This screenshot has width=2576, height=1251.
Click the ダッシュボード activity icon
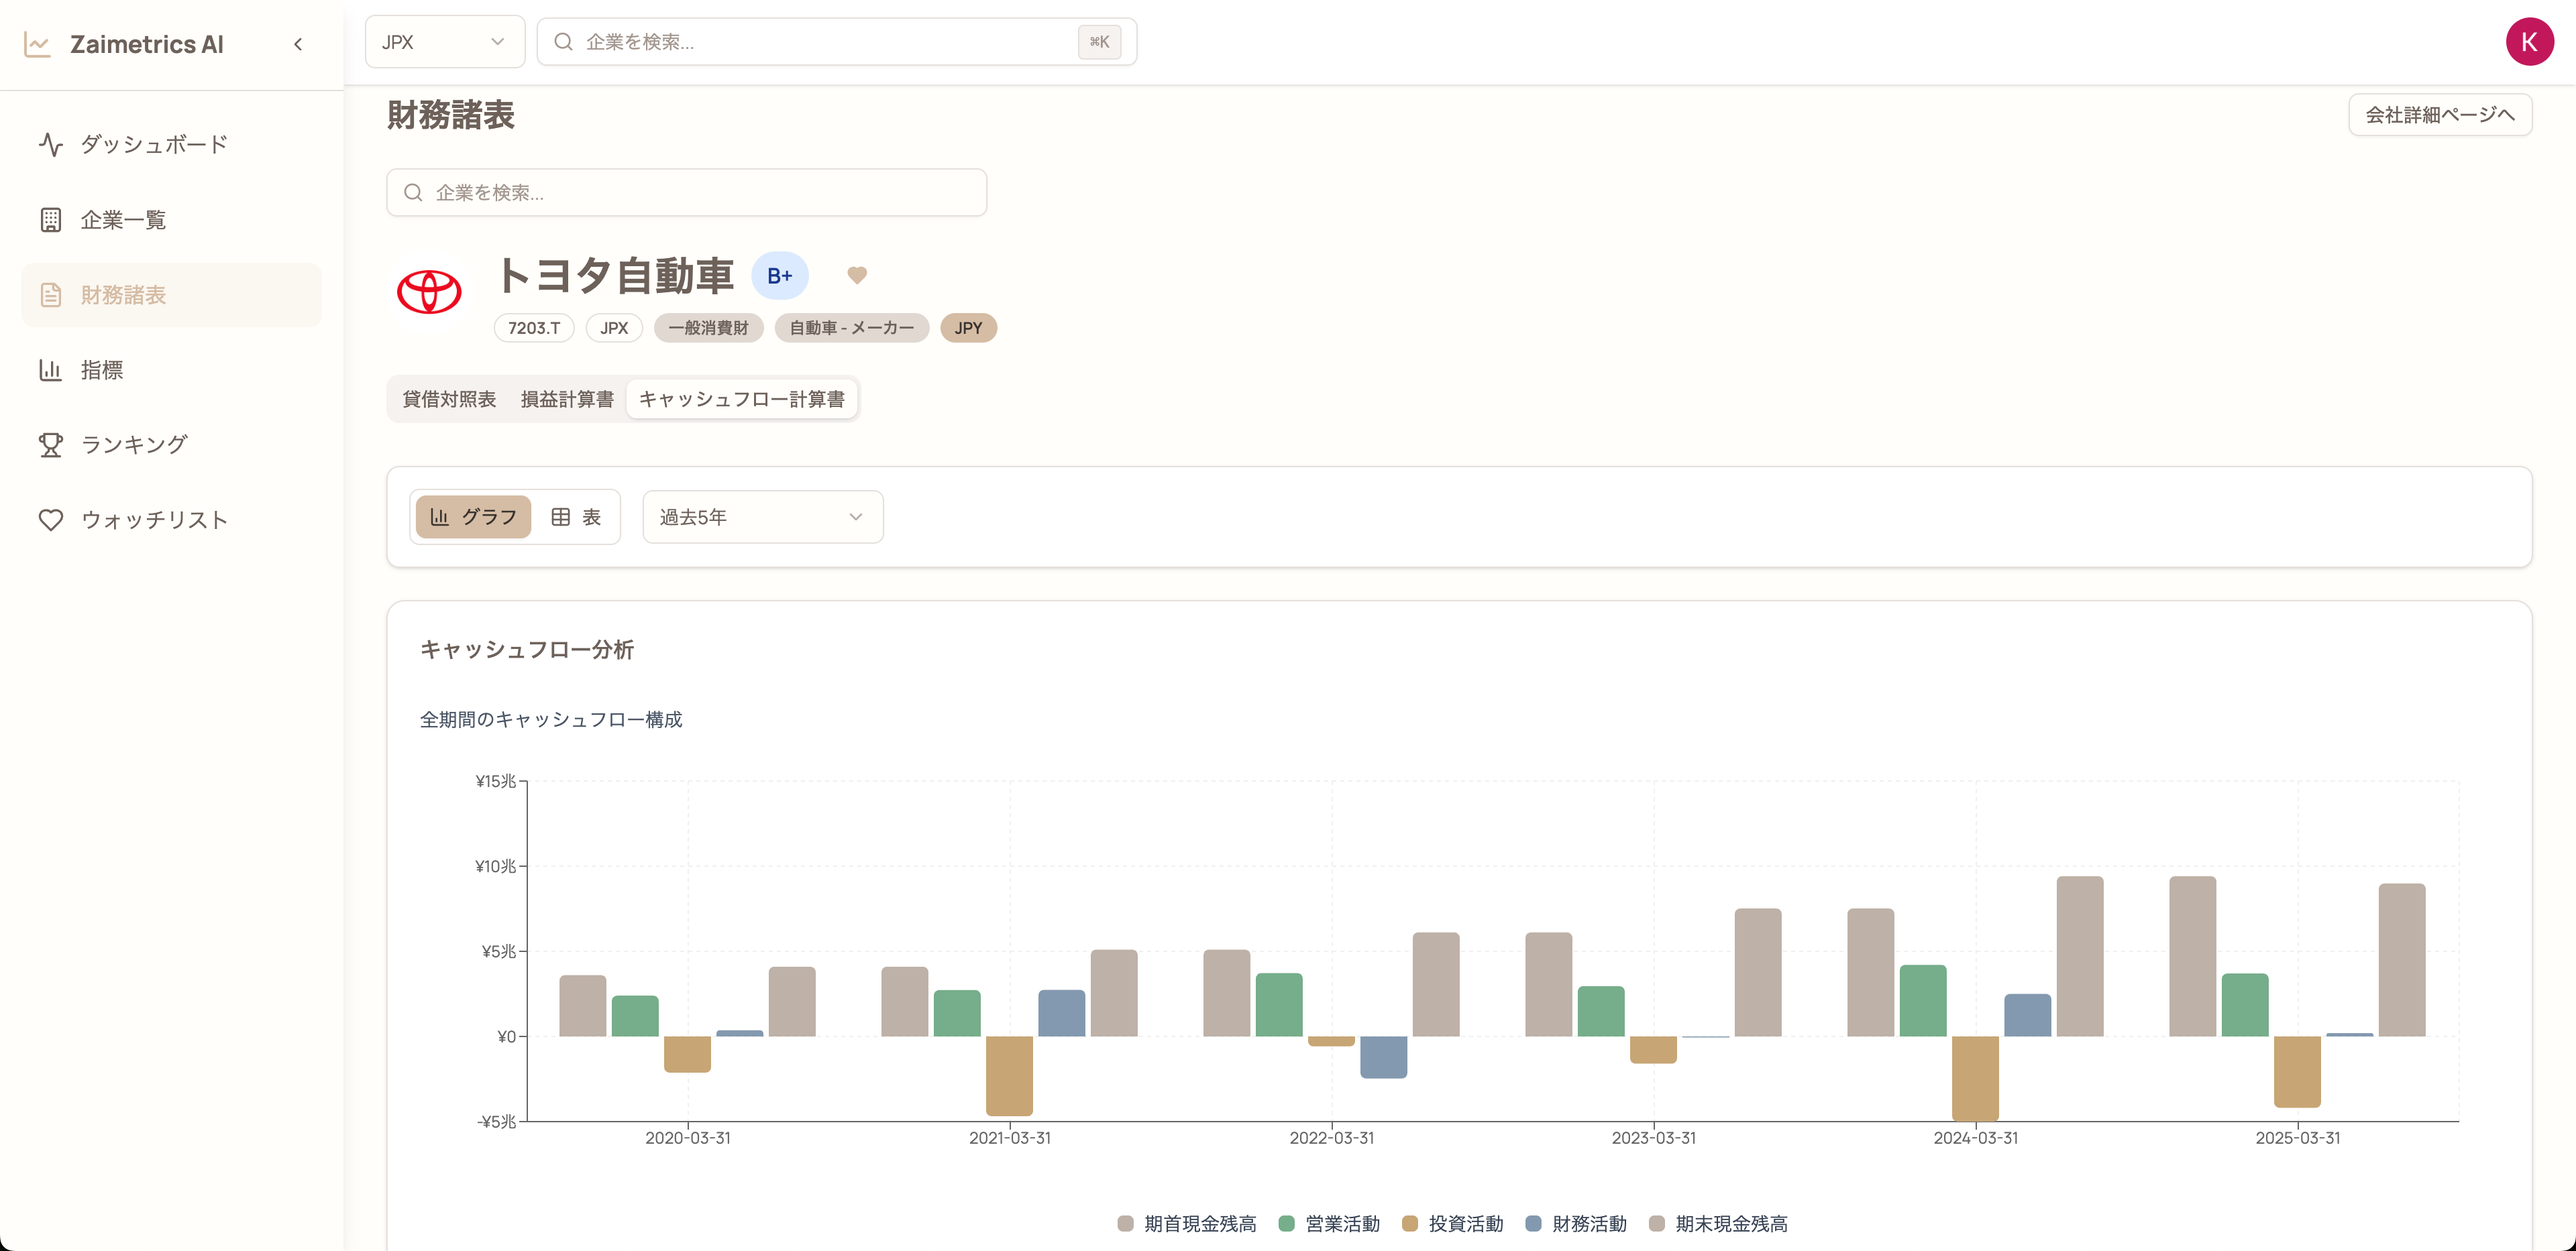click(x=51, y=145)
